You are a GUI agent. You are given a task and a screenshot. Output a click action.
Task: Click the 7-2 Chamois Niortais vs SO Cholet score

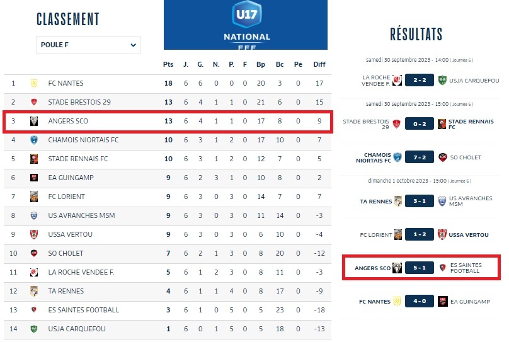(419, 157)
